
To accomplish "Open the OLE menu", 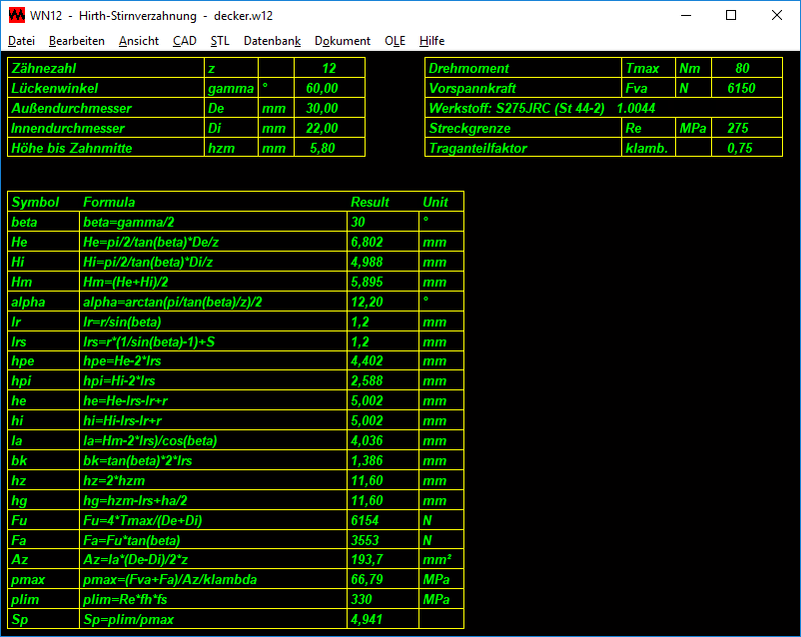I will [396, 41].
